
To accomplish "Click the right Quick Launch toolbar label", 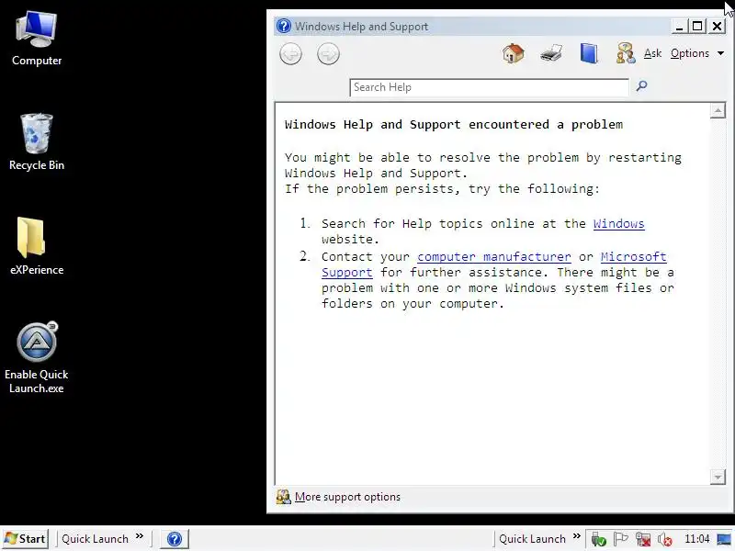I will coord(532,539).
